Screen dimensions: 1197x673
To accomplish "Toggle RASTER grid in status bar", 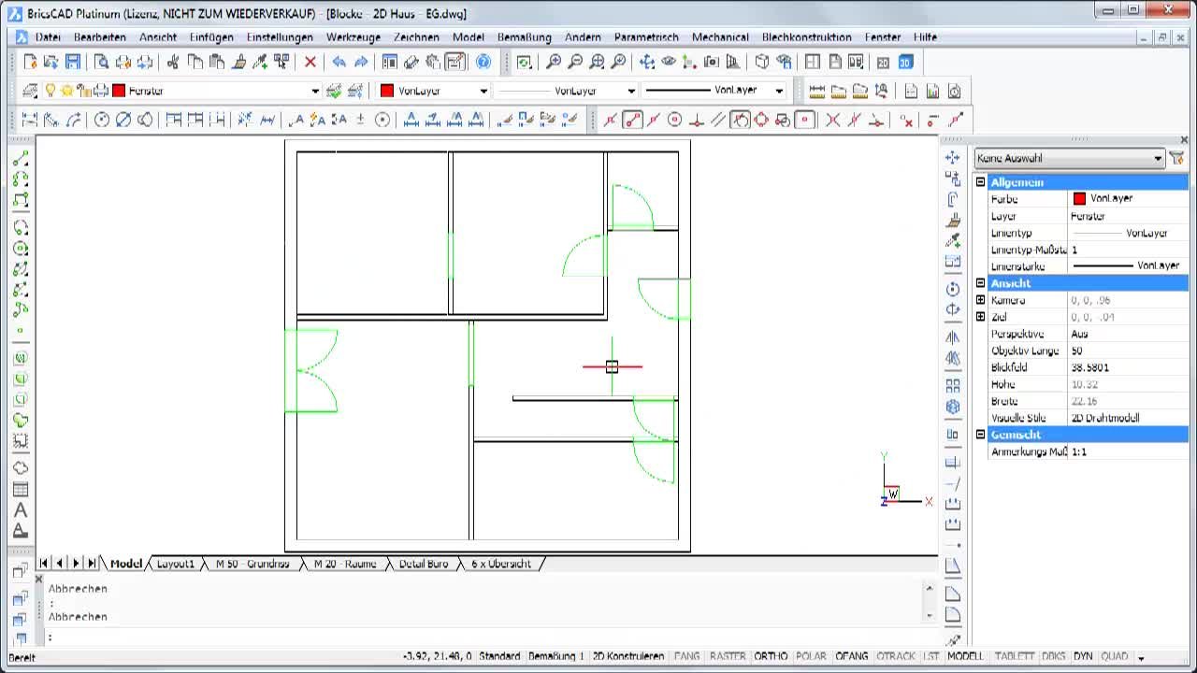I will click(728, 656).
